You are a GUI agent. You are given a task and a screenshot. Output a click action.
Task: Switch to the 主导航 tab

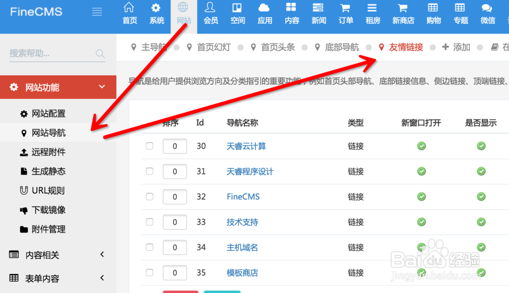click(153, 47)
